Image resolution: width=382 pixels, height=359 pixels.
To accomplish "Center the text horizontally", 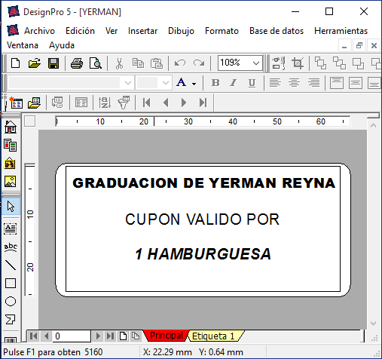I will pyautogui.click(x=294, y=82).
